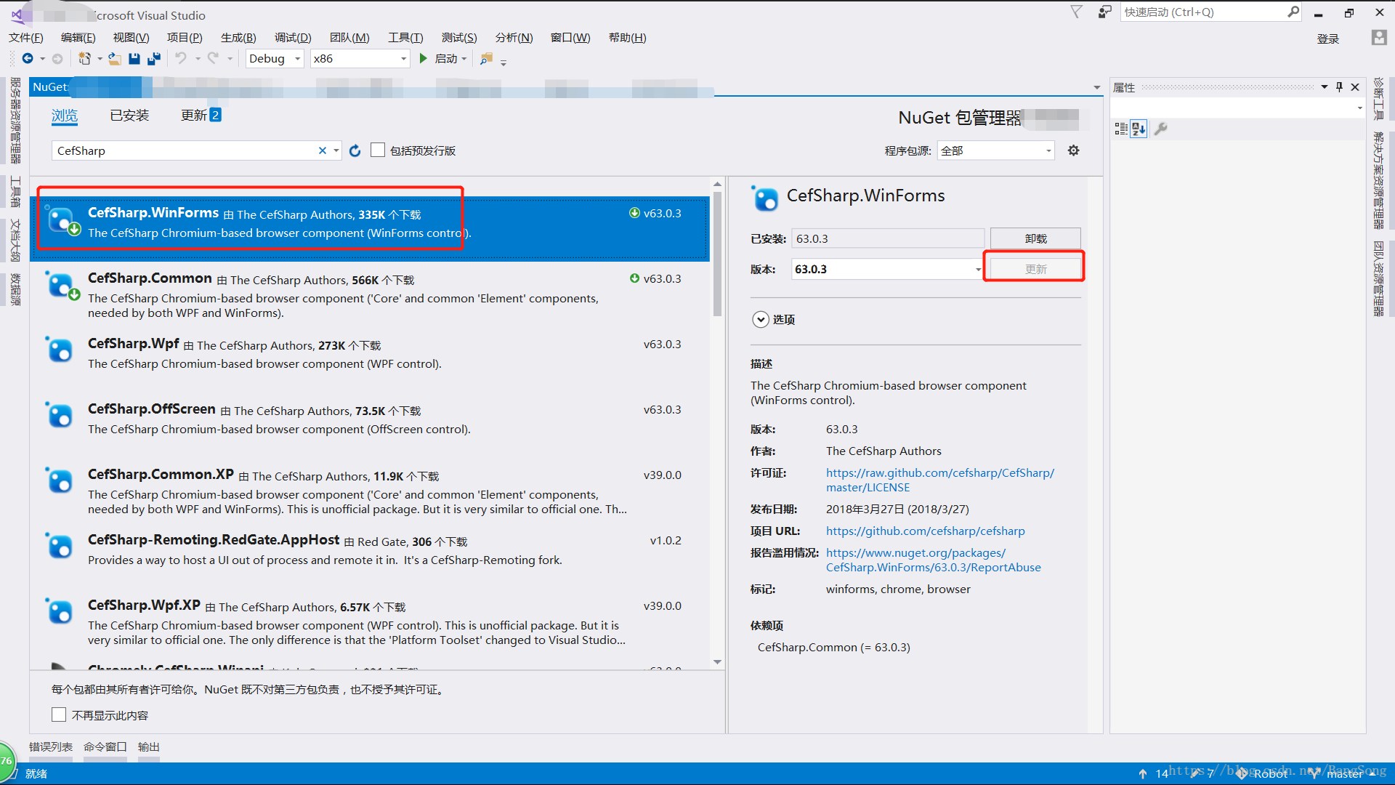Close the 属性 Properties panel
The height and width of the screenshot is (785, 1395).
[1355, 87]
